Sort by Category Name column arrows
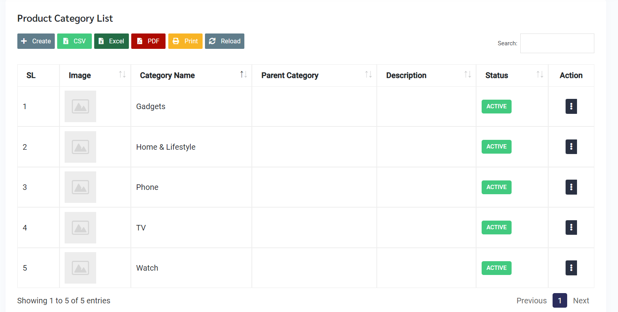The width and height of the screenshot is (618, 312). [244, 74]
